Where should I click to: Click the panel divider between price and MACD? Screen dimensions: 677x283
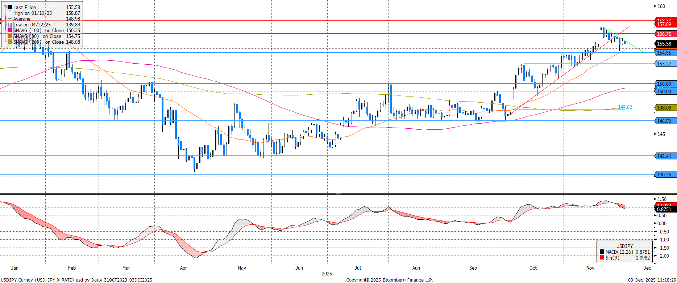(338, 194)
